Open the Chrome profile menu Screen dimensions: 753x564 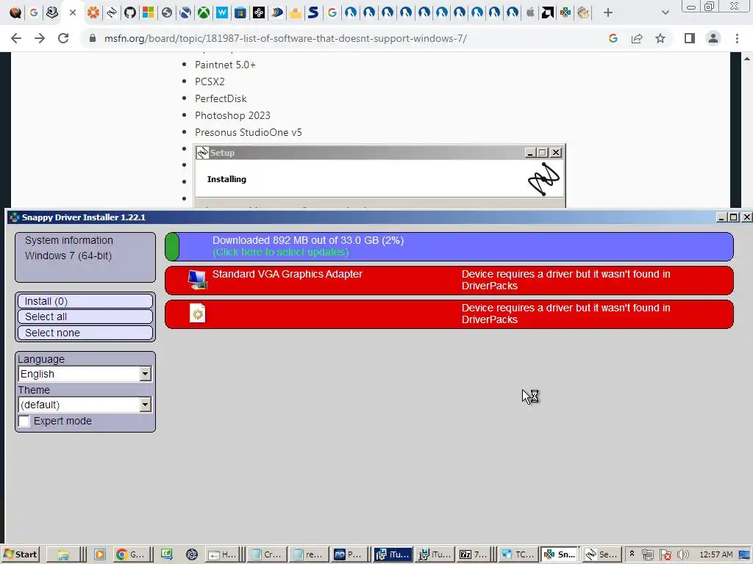tap(713, 38)
